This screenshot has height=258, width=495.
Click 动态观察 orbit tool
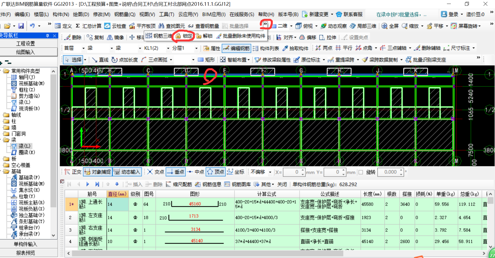[x=333, y=26]
